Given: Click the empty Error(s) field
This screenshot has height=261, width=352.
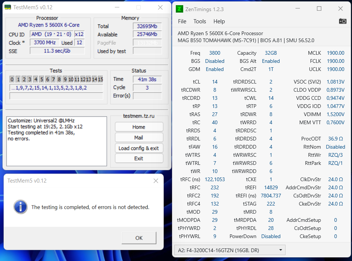Looking at the screenshot, I should (x=147, y=96).
